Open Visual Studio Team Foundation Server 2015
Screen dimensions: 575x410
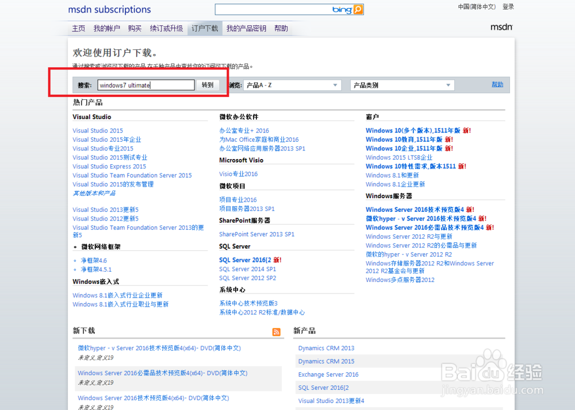pos(132,175)
